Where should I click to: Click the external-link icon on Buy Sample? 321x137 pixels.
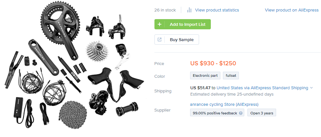click(x=160, y=40)
